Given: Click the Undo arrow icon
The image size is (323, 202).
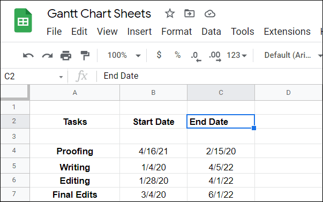Looking at the screenshot, I should (28, 55).
